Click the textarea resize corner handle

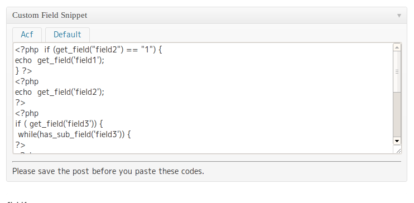pyautogui.click(x=398, y=151)
